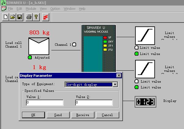Image resolution: width=184 pixels, height=129 pixels.
Task: Click the yellow ST2 status LED
Action: click(105, 50)
